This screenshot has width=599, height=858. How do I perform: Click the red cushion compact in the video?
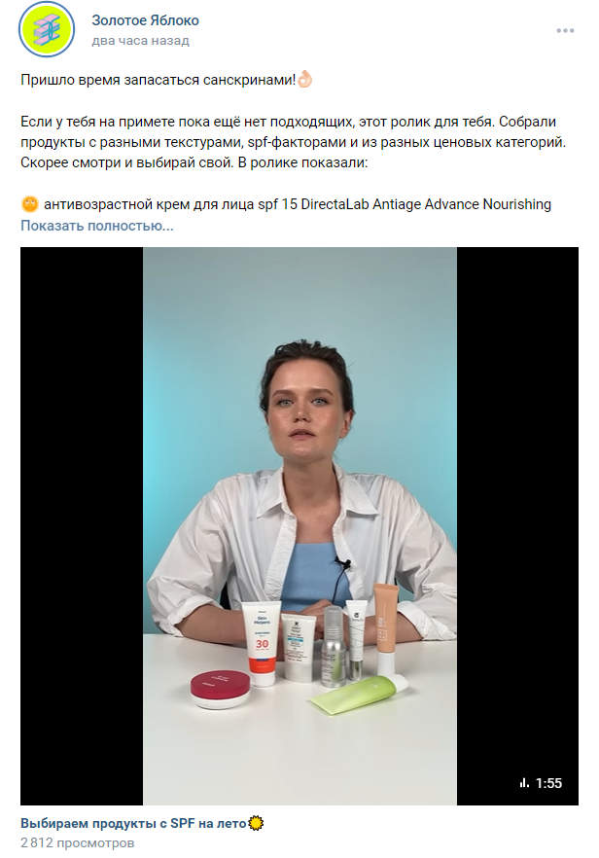pos(221,689)
